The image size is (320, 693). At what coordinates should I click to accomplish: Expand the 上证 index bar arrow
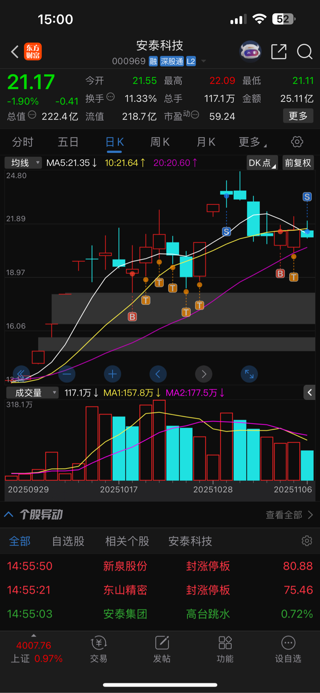(34, 635)
